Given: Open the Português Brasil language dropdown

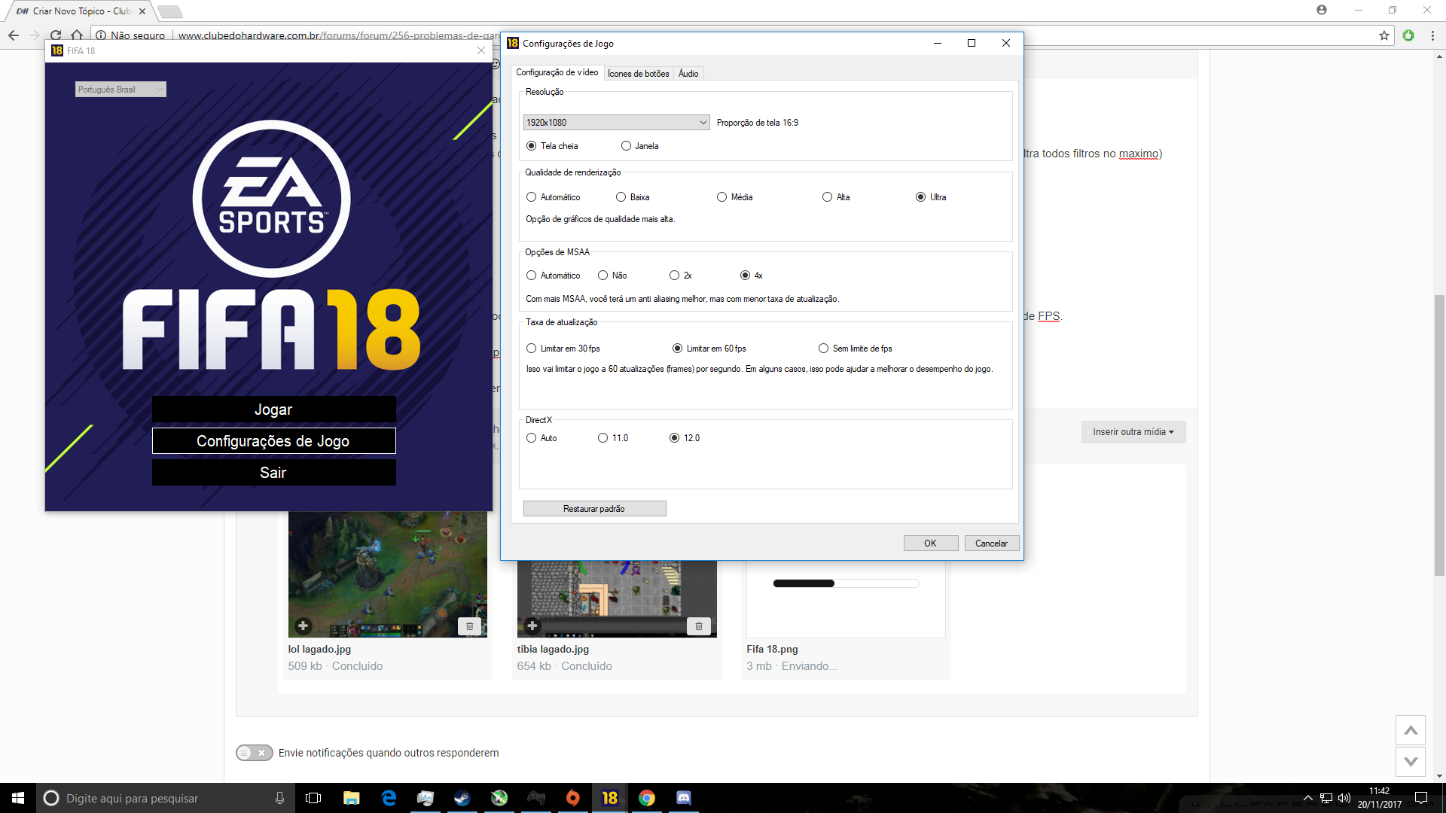Looking at the screenshot, I should coord(120,90).
